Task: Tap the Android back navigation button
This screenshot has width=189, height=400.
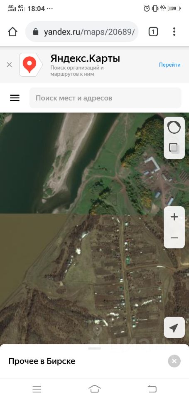Action: [152, 389]
